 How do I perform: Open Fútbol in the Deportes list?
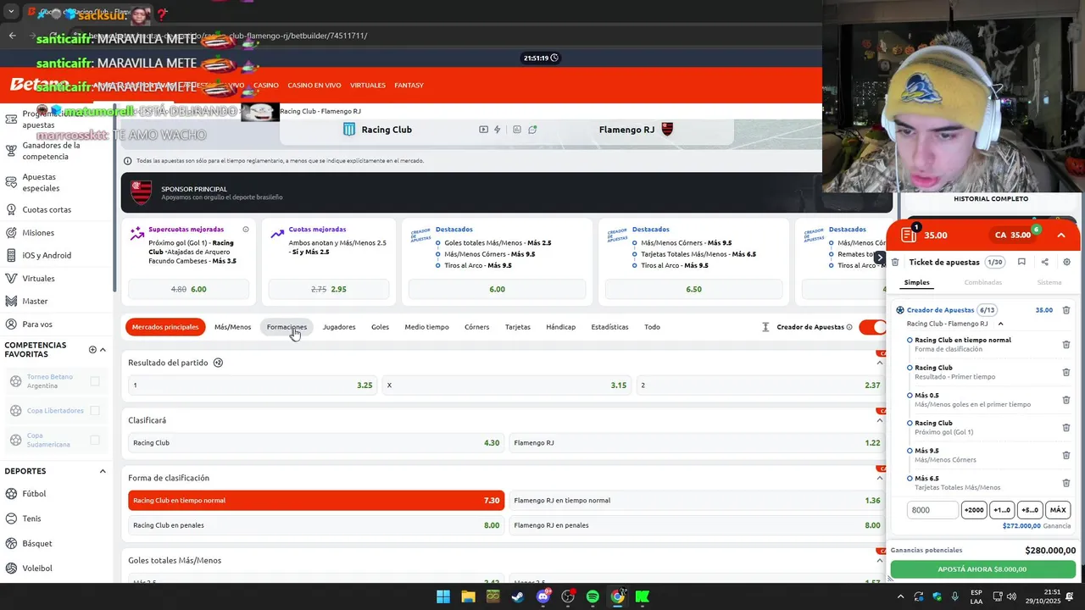click(x=34, y=494)
